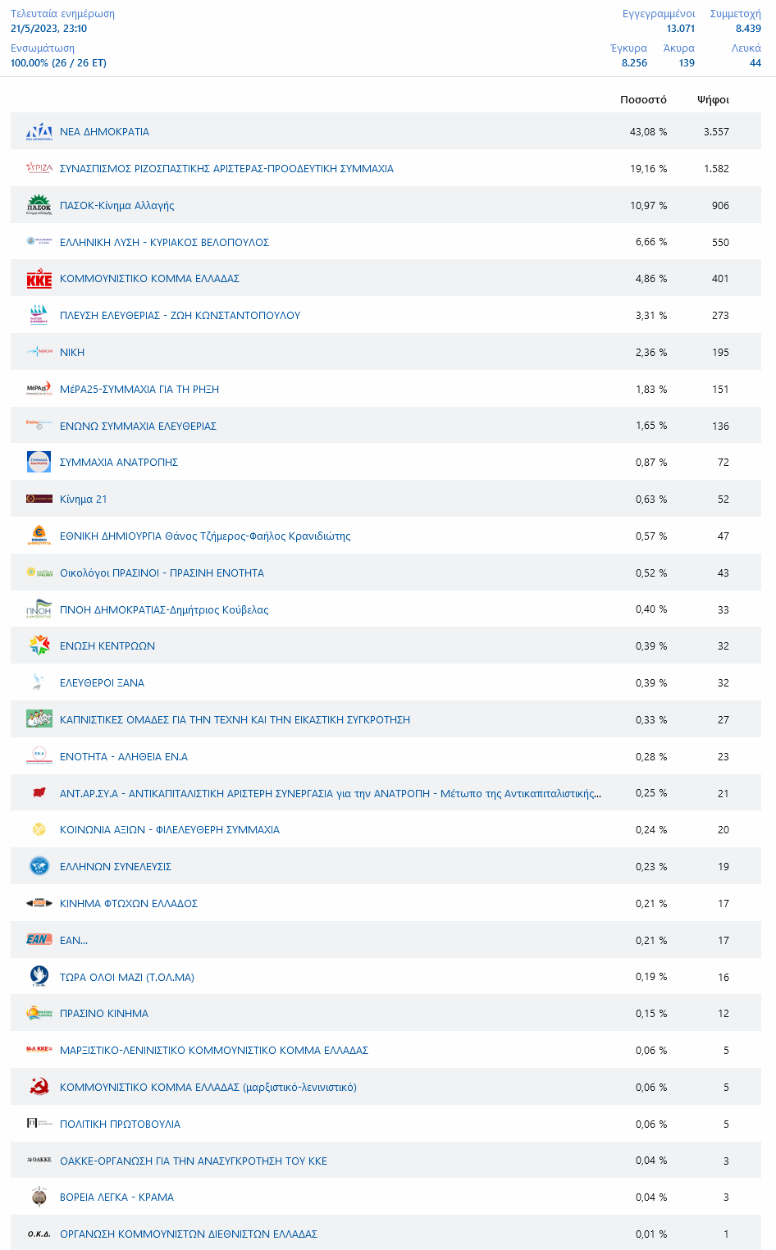776x1250 pixels.
Task: Open ΠΡΑΣΙΝΟ ΚΙΝΗΜΑ party link
Action: (x=104, y=1013)
